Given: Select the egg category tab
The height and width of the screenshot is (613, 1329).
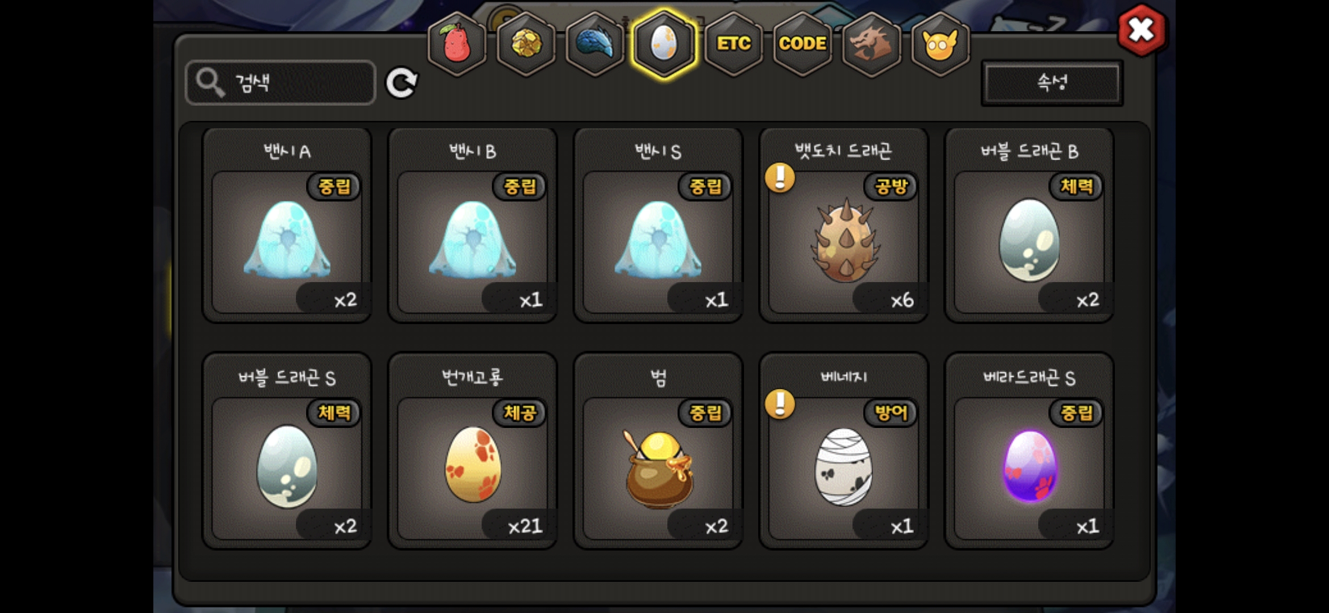Looking at the screenshot, I should pos(664,44).
